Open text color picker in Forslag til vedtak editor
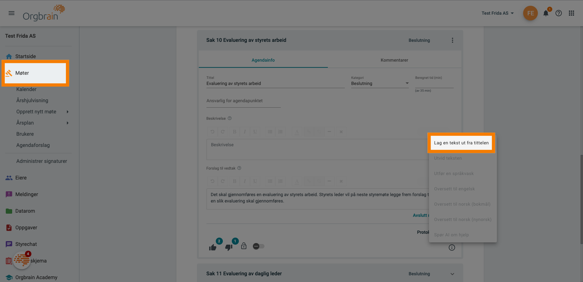 (x=297, y=181)
